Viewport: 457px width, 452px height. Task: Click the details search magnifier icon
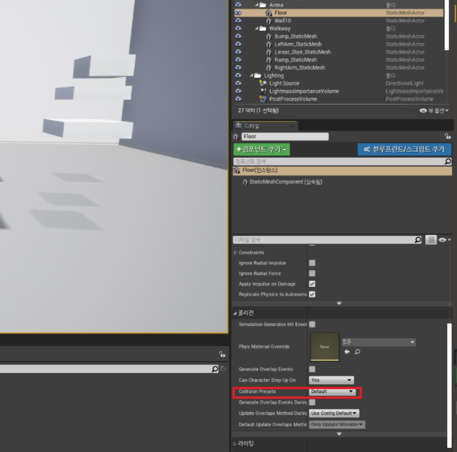(x=418, y=240)
